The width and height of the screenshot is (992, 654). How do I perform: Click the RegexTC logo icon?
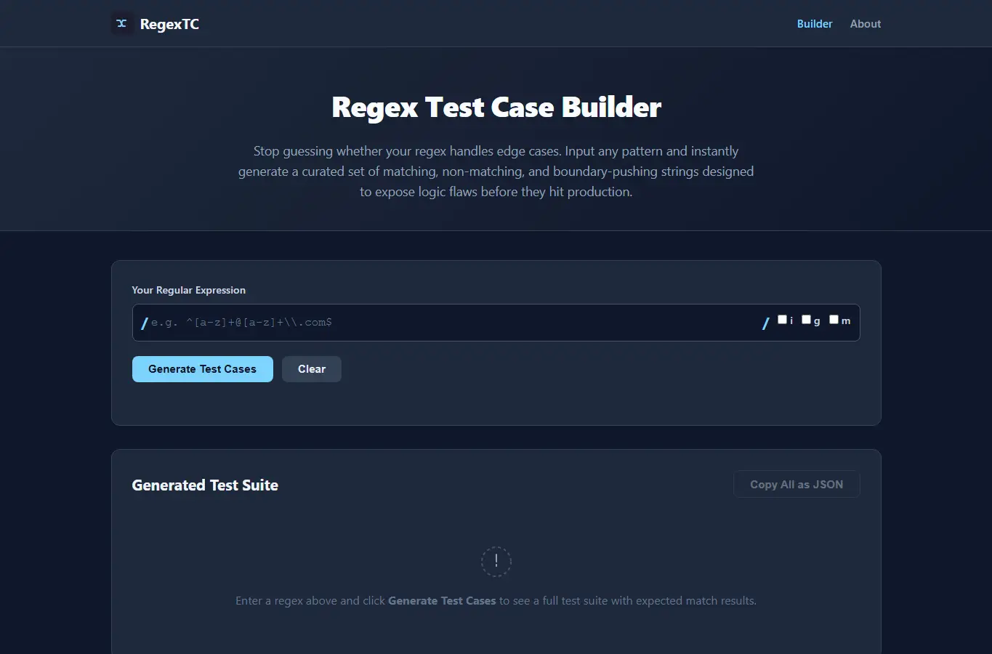122,23
